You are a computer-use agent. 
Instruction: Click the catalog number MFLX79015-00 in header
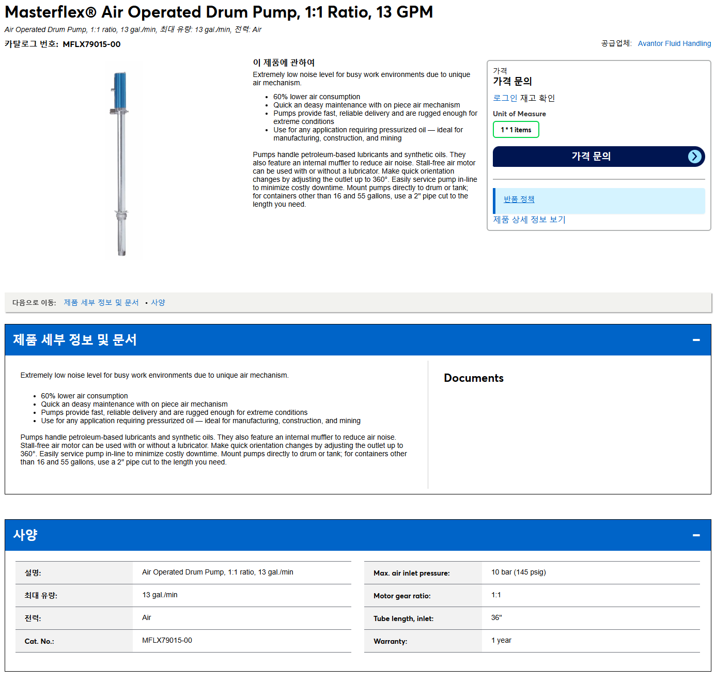coord(91,44)
